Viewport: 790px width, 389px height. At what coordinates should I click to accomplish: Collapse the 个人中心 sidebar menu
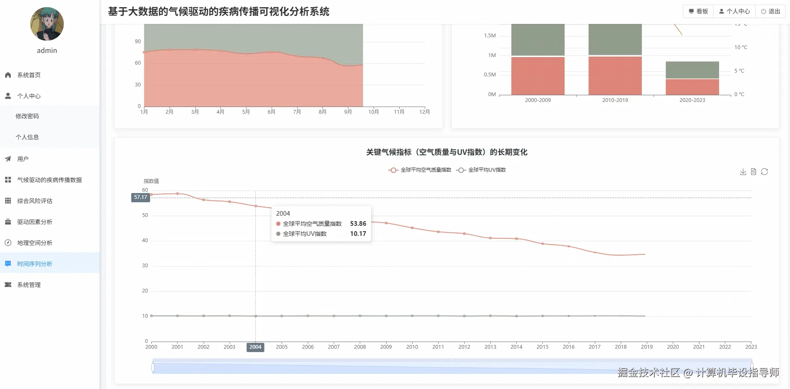[x=50, y=96]
